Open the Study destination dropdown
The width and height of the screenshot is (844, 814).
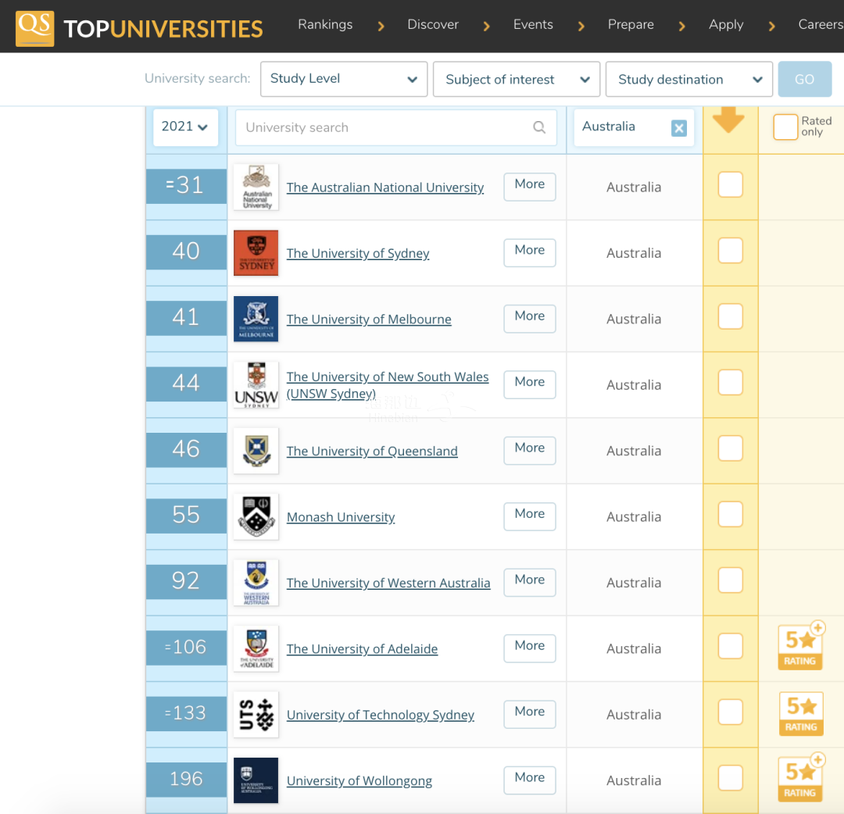point(689,79)
